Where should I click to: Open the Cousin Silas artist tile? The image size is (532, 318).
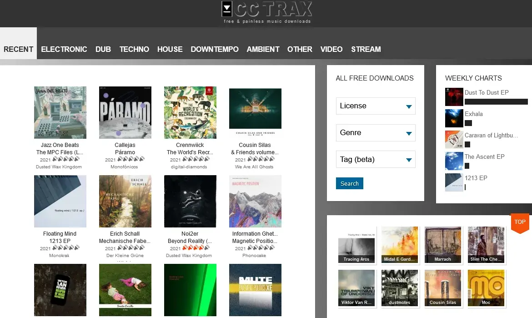pyautogui.click(x=443, y=288)
